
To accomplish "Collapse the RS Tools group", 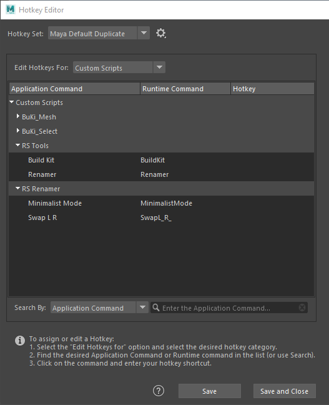I will click(17, 146).
